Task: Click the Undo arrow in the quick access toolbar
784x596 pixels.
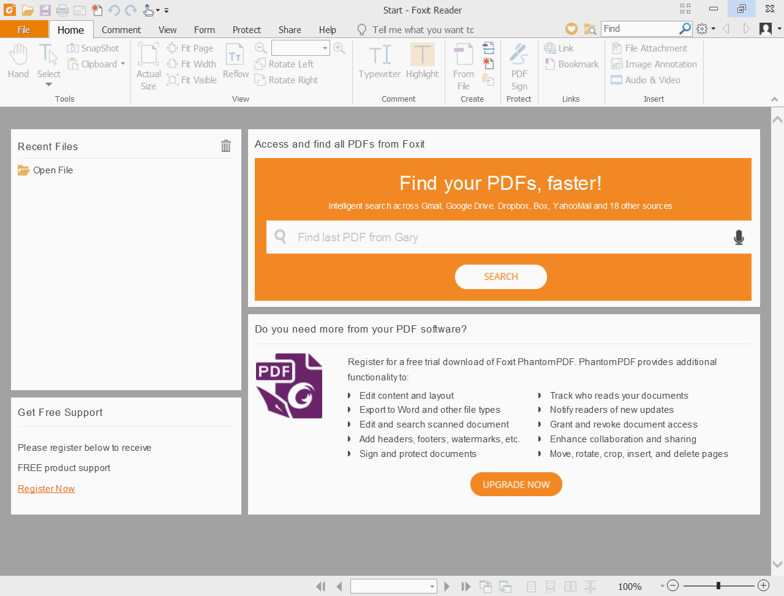Action: coord(114,10)
